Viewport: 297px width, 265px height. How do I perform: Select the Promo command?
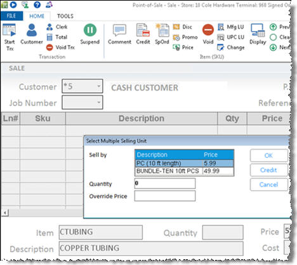pos(185,37)
